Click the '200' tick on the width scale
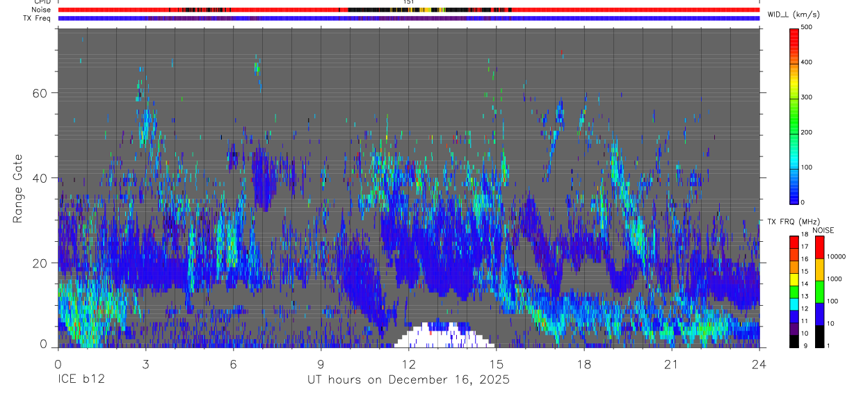The image size is (854, 394). point(807,133)
